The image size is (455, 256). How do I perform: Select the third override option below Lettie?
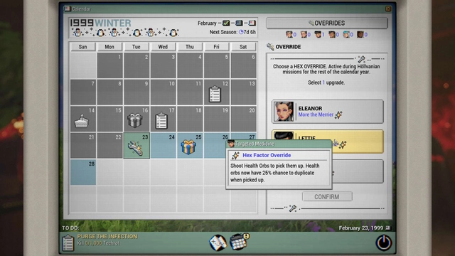[358, 171]
